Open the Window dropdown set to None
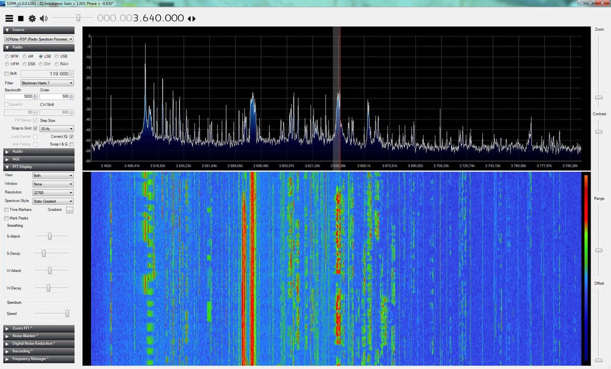 53,184
